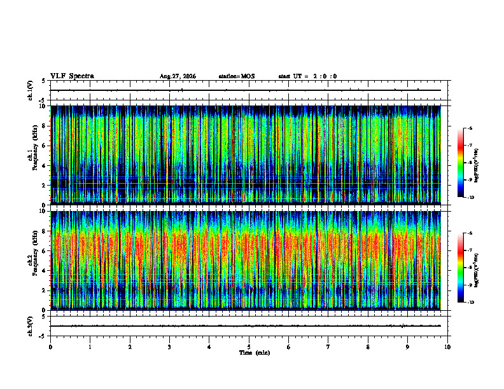The image size is (504, 389).
Task: Click the Time (min) axis label
Action: [255, 353]
